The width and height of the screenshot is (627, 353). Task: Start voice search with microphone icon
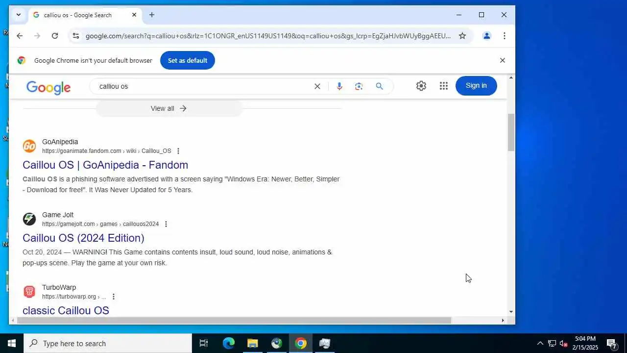tap(339, 86)
